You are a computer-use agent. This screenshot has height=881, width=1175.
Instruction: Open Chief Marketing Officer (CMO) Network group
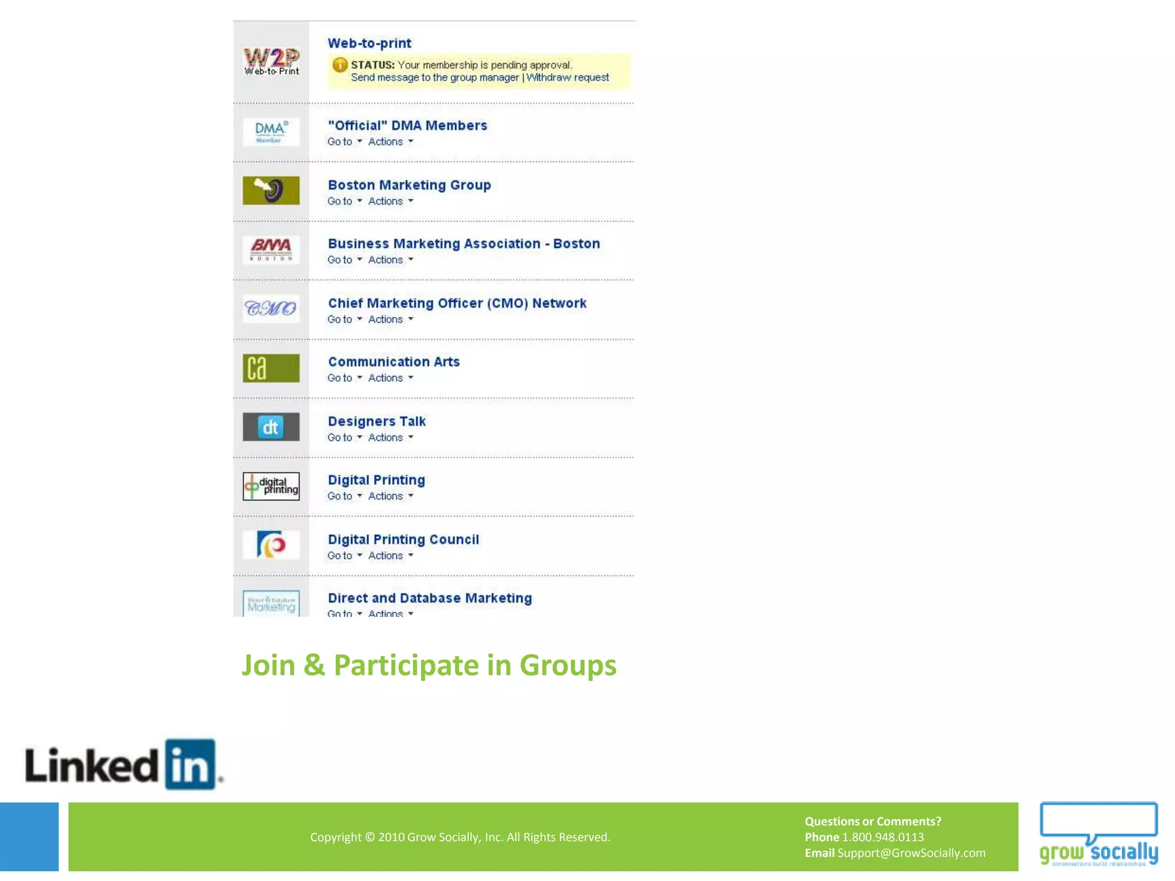pos(457,303)
